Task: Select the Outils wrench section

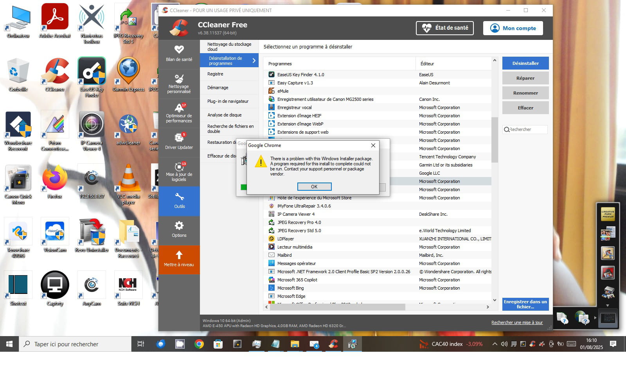Action: pyautogui.click(x=179, y=201)
